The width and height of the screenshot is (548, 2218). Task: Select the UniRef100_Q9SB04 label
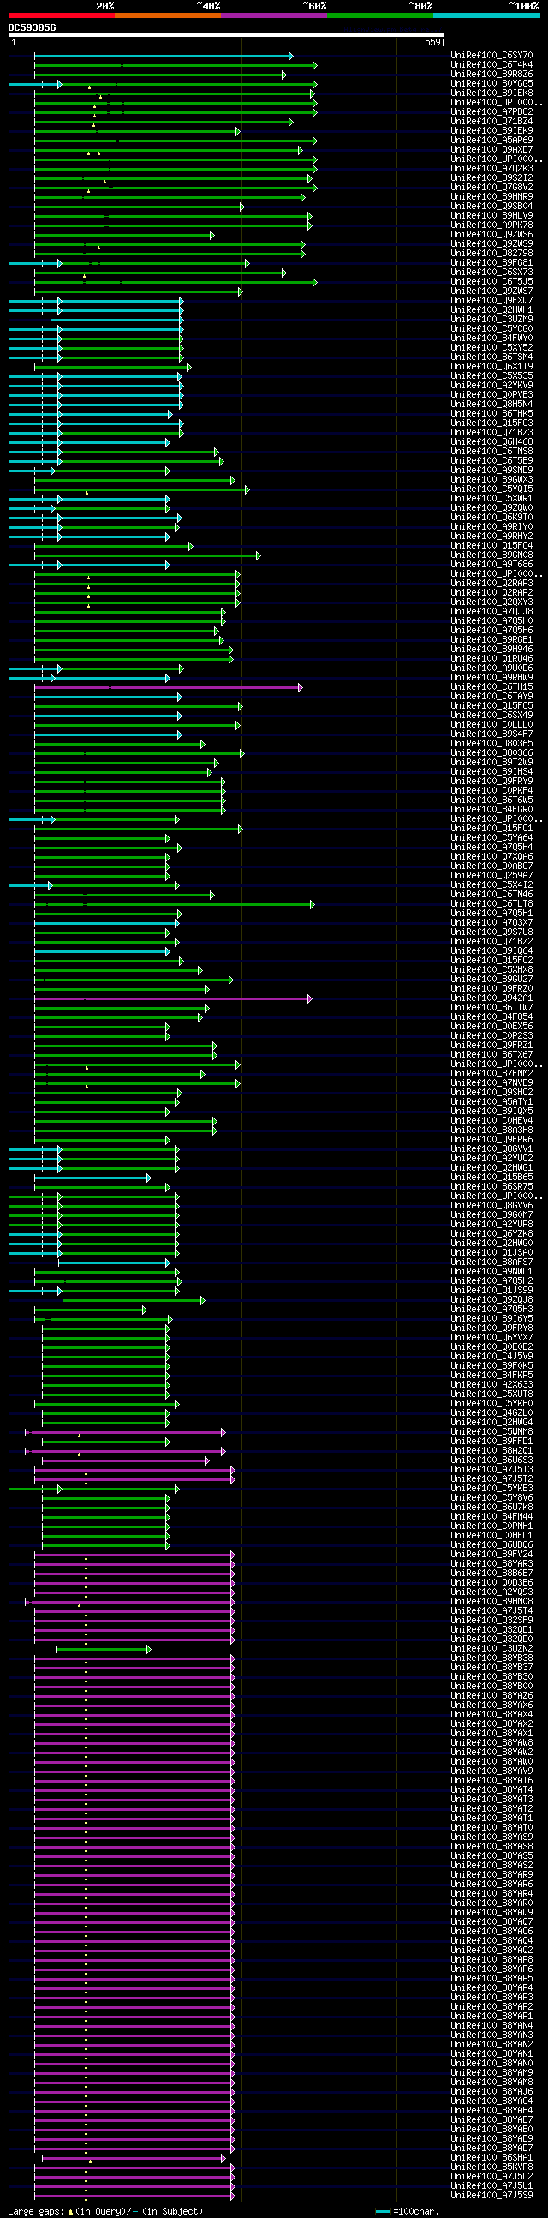point(491,207)
